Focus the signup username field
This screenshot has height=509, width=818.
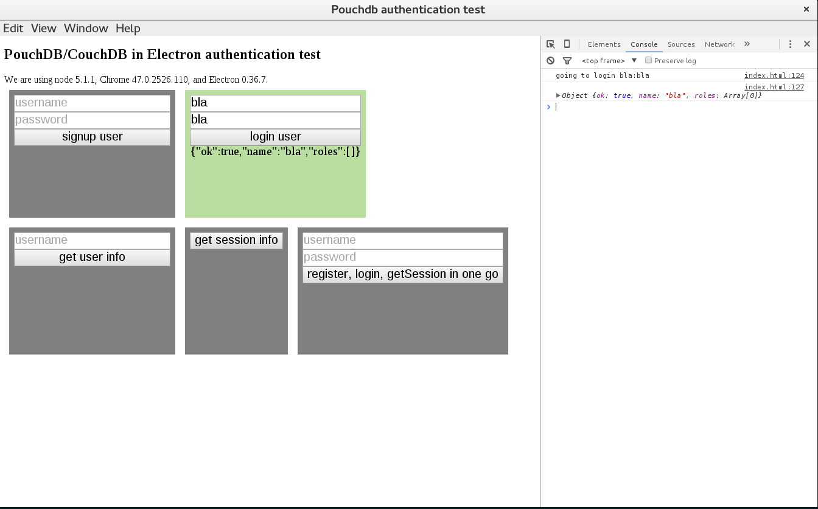click(93, 103)
